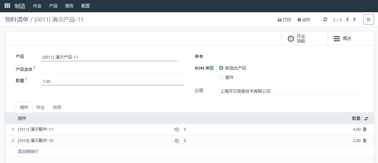Open column settings adjust icon
The image size is (378, 163).
pos(366,119)
